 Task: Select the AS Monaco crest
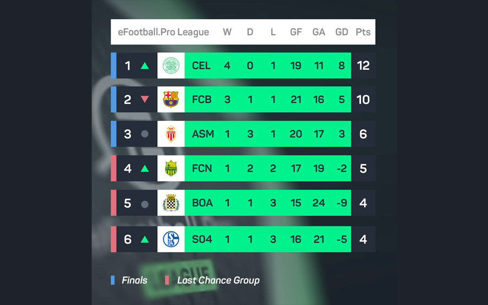click(x=171, y=134)
